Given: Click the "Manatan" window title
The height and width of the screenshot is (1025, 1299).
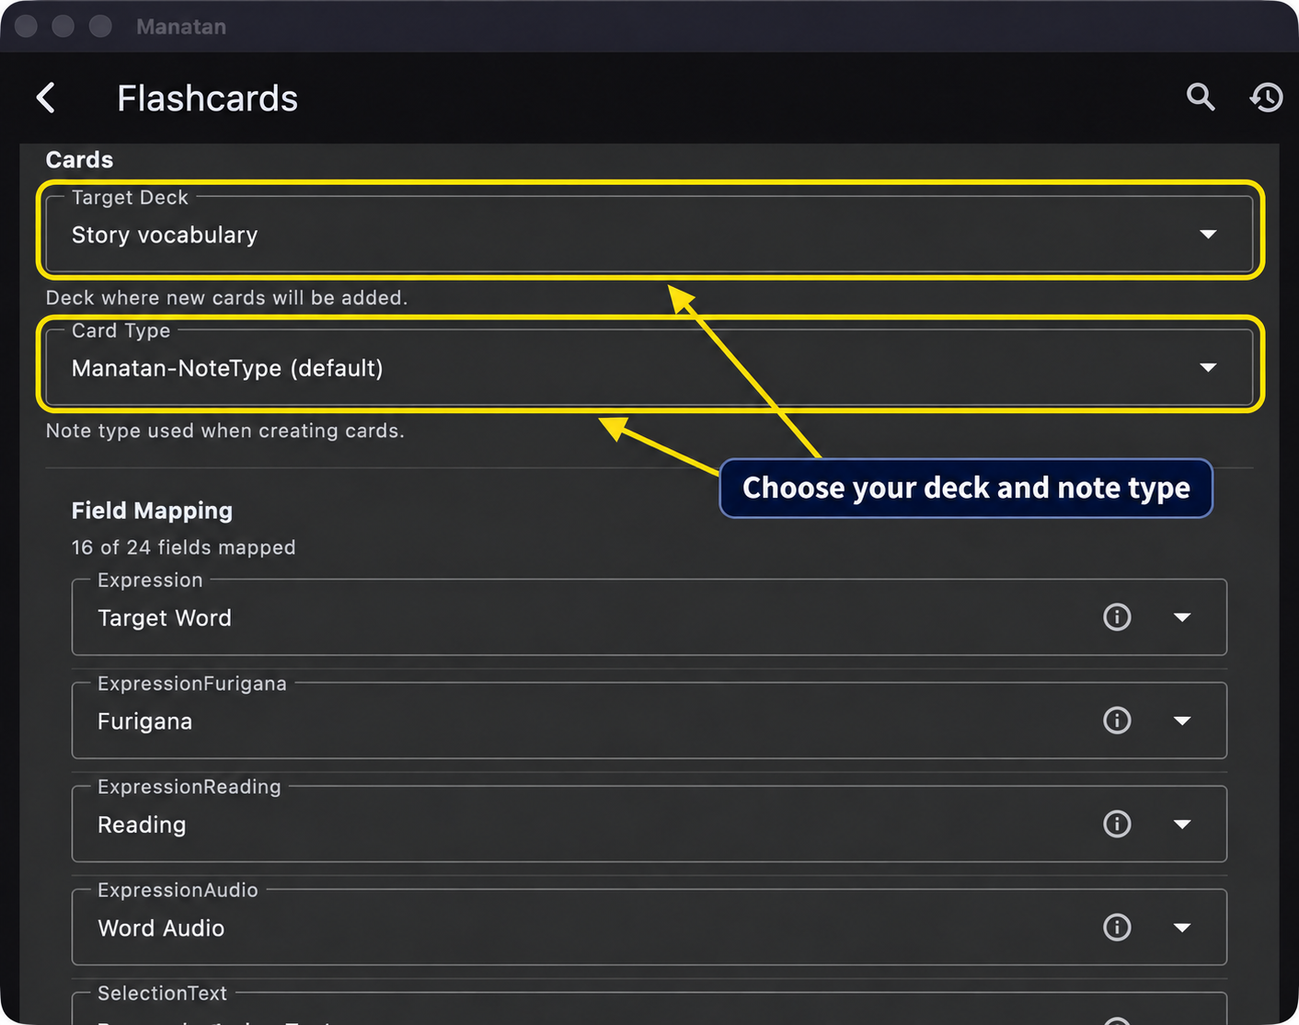Looking at the screenshot, I should point(181,27).
